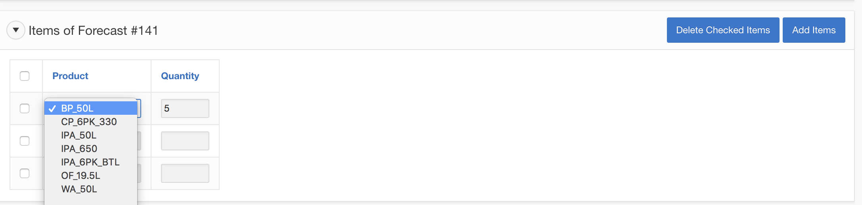Check the second item row checkbox
This screenshot has width=862, height=205.
[x=25, y=141]
